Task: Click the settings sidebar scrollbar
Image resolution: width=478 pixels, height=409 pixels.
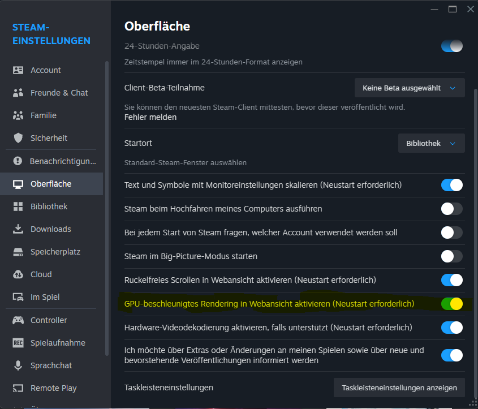Action: click(107, 209)
